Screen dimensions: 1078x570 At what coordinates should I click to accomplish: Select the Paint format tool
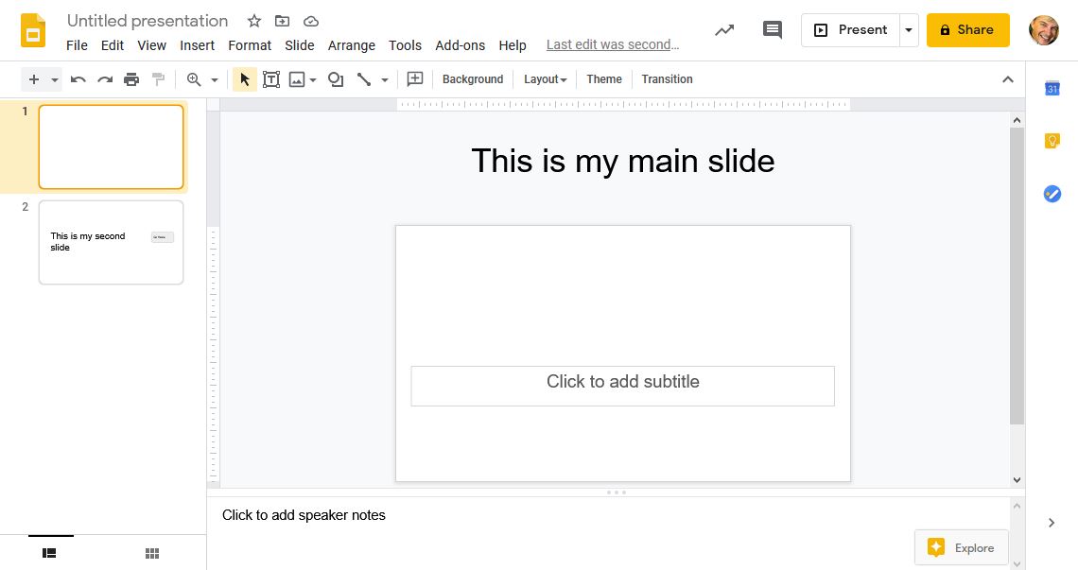(158, 79)
